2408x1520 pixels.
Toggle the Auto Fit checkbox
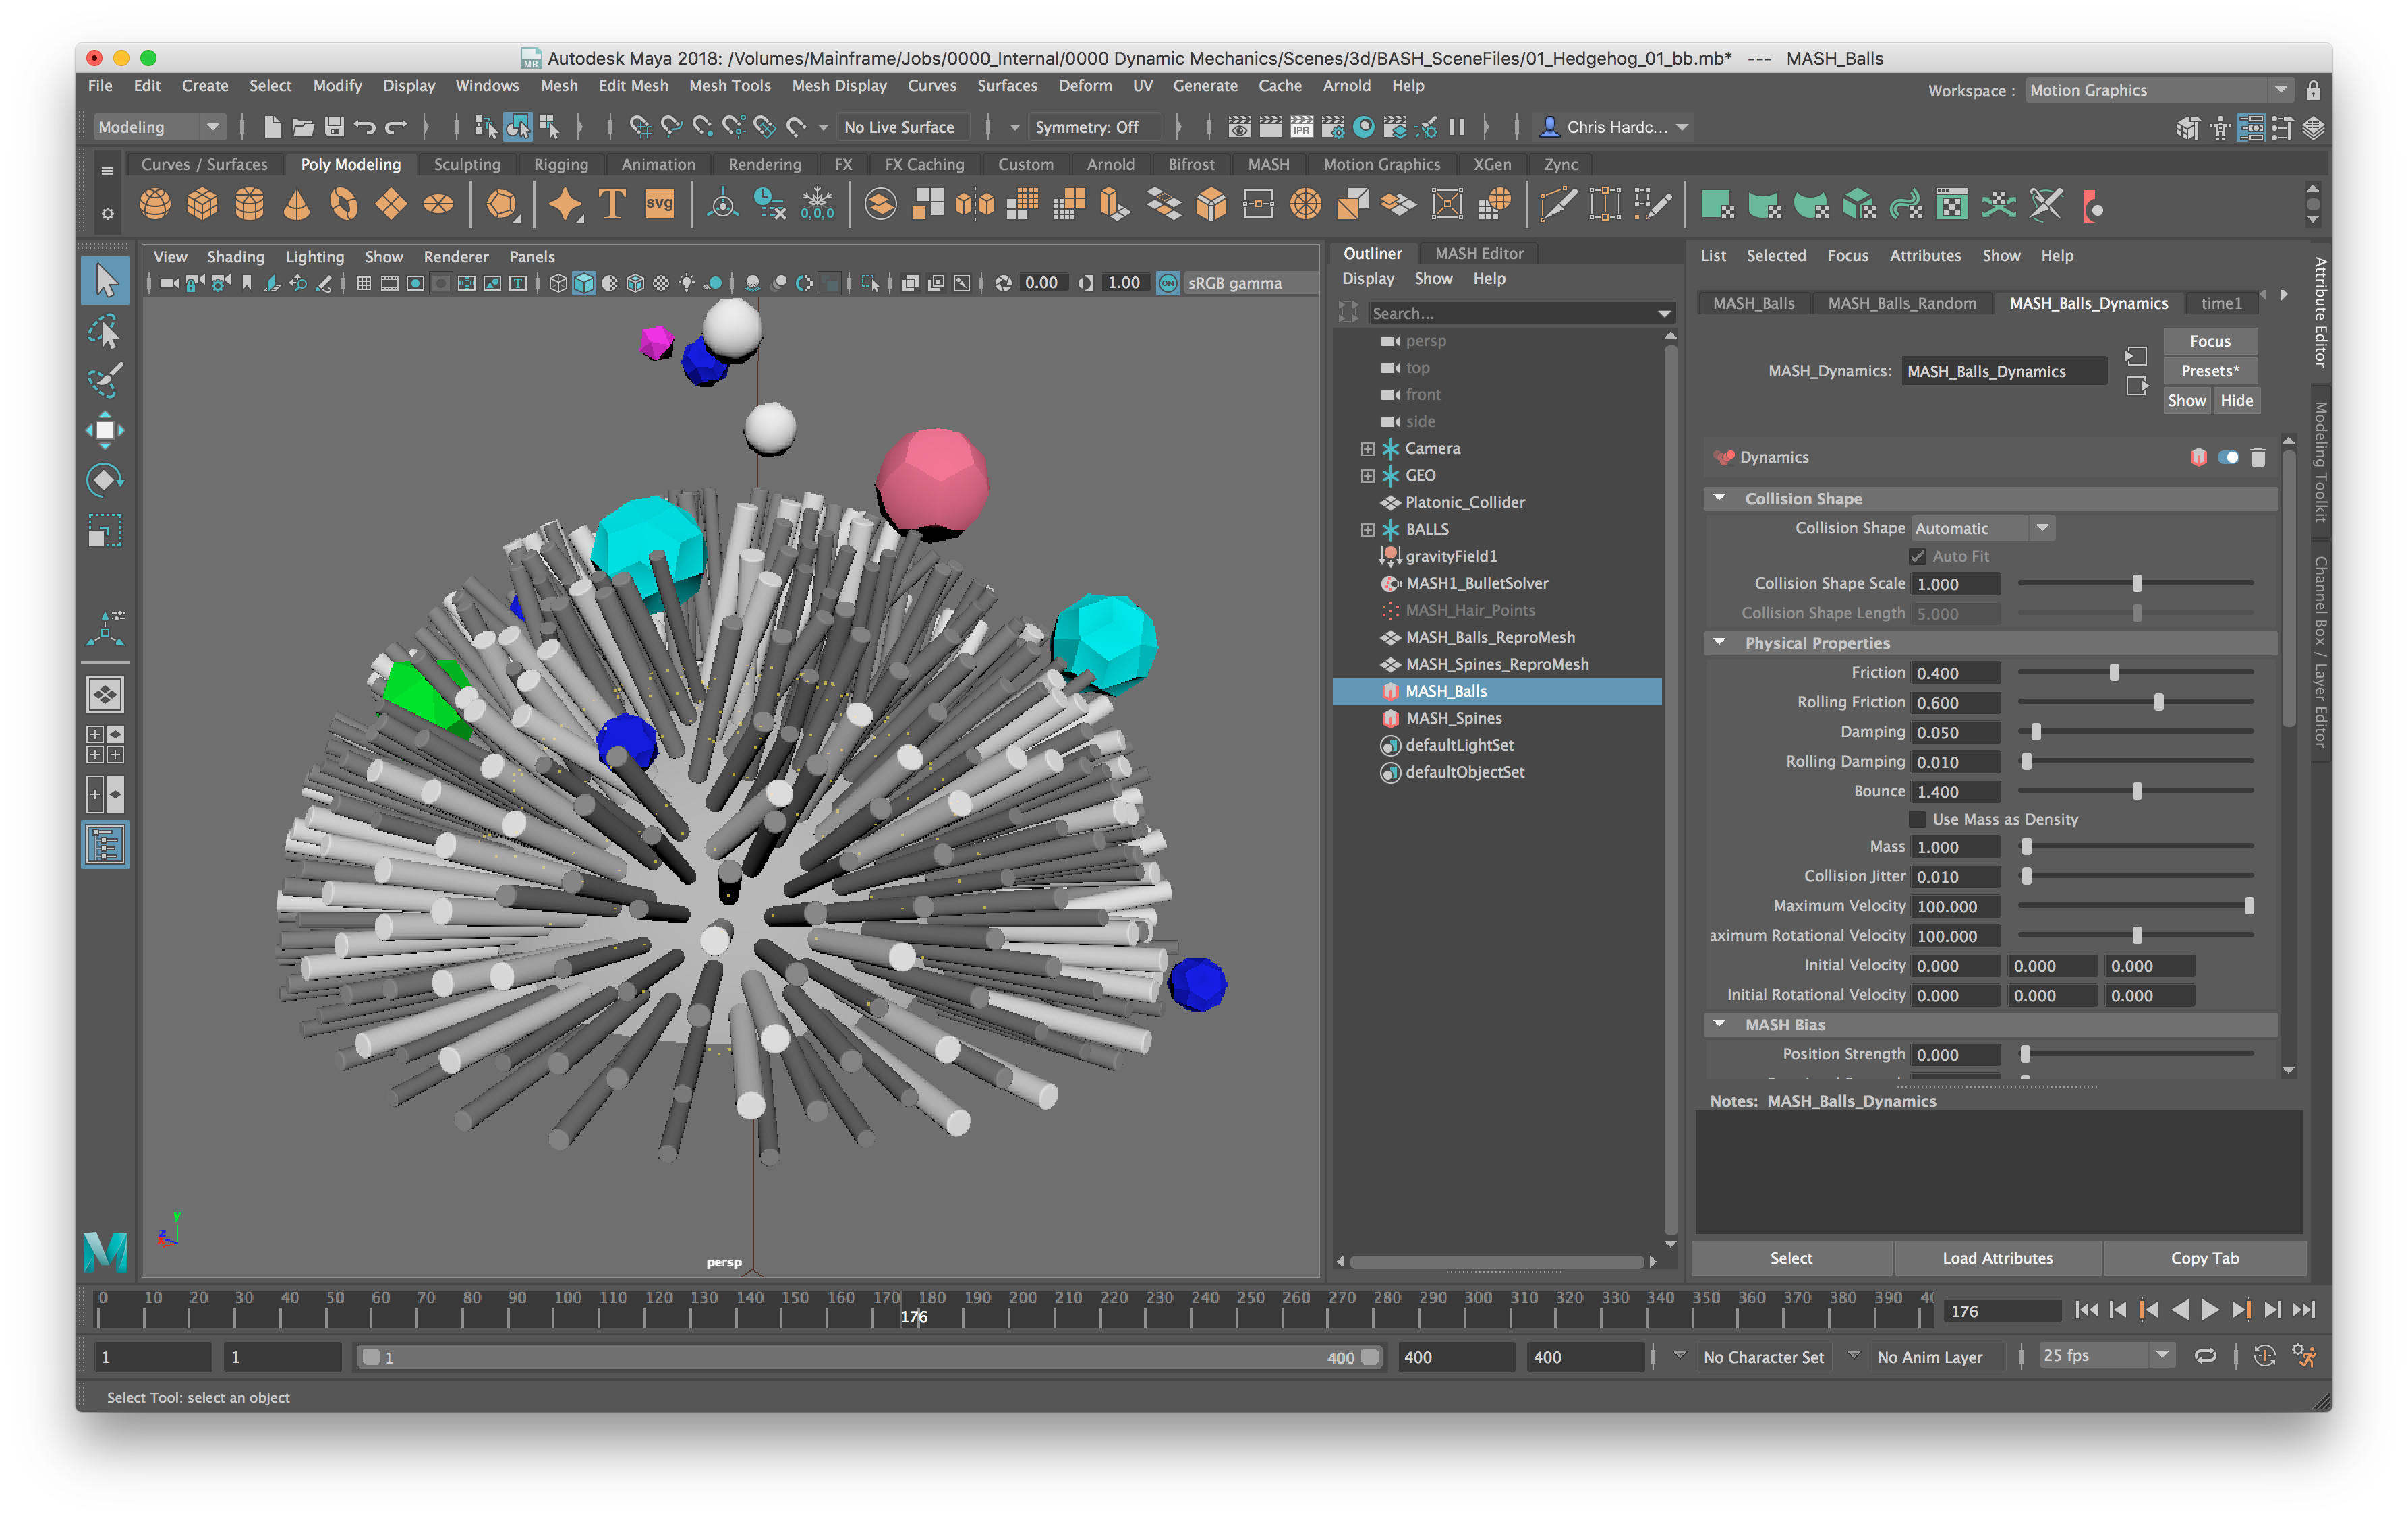[x=1917, y=556]
